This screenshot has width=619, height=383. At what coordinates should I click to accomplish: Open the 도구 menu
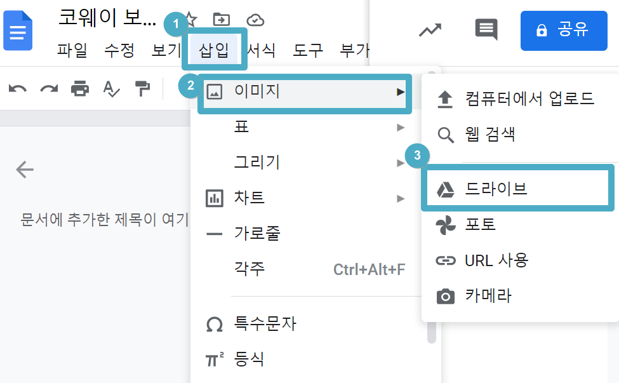coord(308,51)
